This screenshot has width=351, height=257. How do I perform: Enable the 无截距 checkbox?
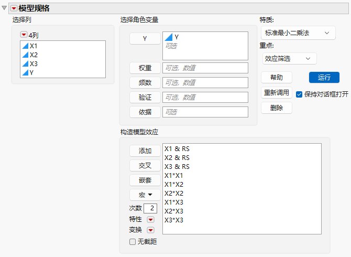[133, 242]
